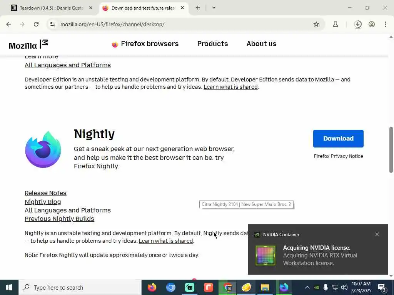394x295 pixels.
Task: Open the yellow Citra taskbar icon
Action: [246, 287]
